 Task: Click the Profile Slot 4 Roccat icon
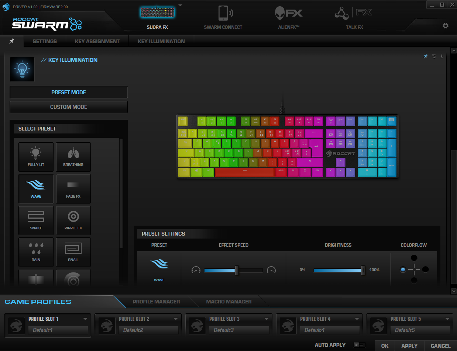pos(288,326)
